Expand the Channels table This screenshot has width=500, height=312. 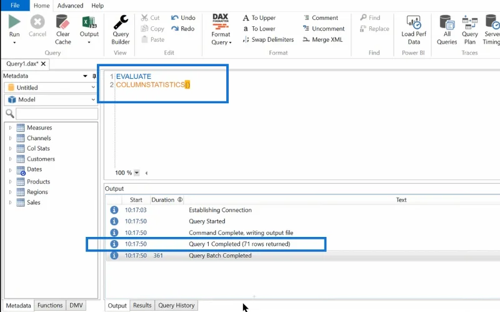[10, 138]
